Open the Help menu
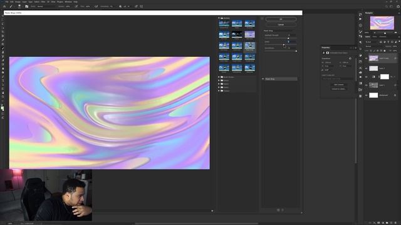 point(75,2)
